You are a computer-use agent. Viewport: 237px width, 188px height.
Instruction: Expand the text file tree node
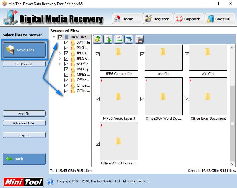click(x=60, y=64)
